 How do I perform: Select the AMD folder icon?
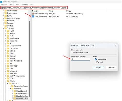(x=8, y=36)
